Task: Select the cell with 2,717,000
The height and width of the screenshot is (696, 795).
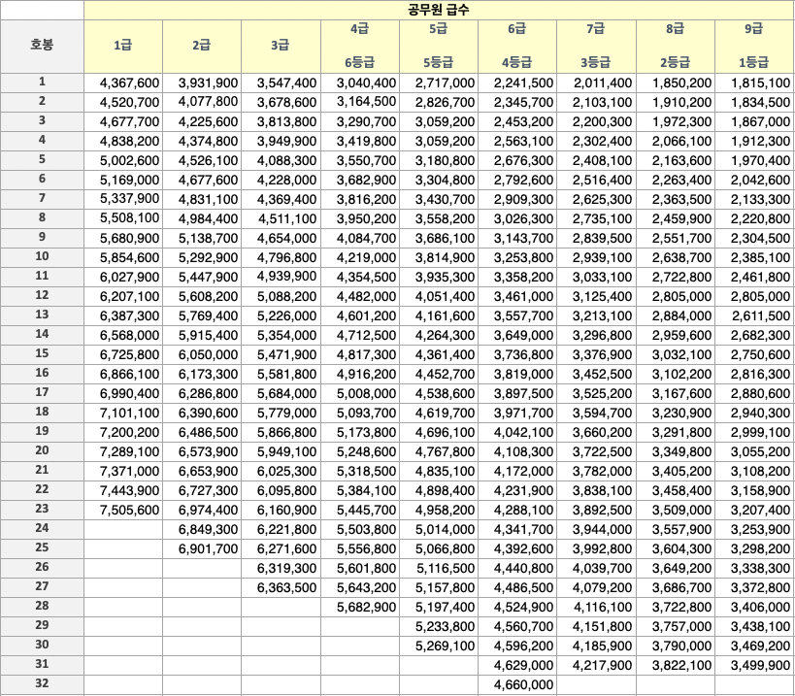Action: [x=439, y=83]
